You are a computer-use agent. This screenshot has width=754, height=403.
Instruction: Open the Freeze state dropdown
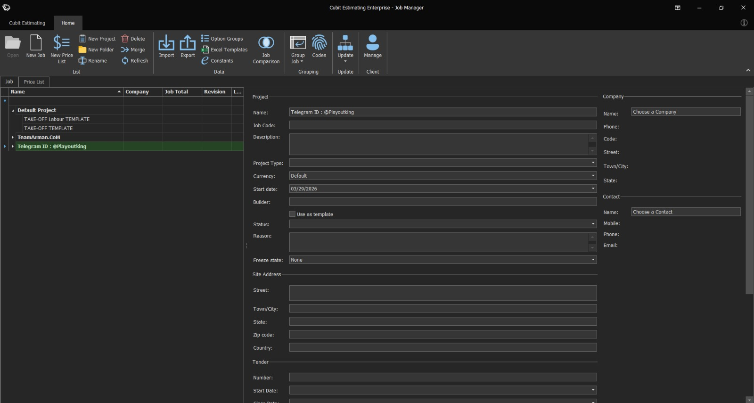593,260
